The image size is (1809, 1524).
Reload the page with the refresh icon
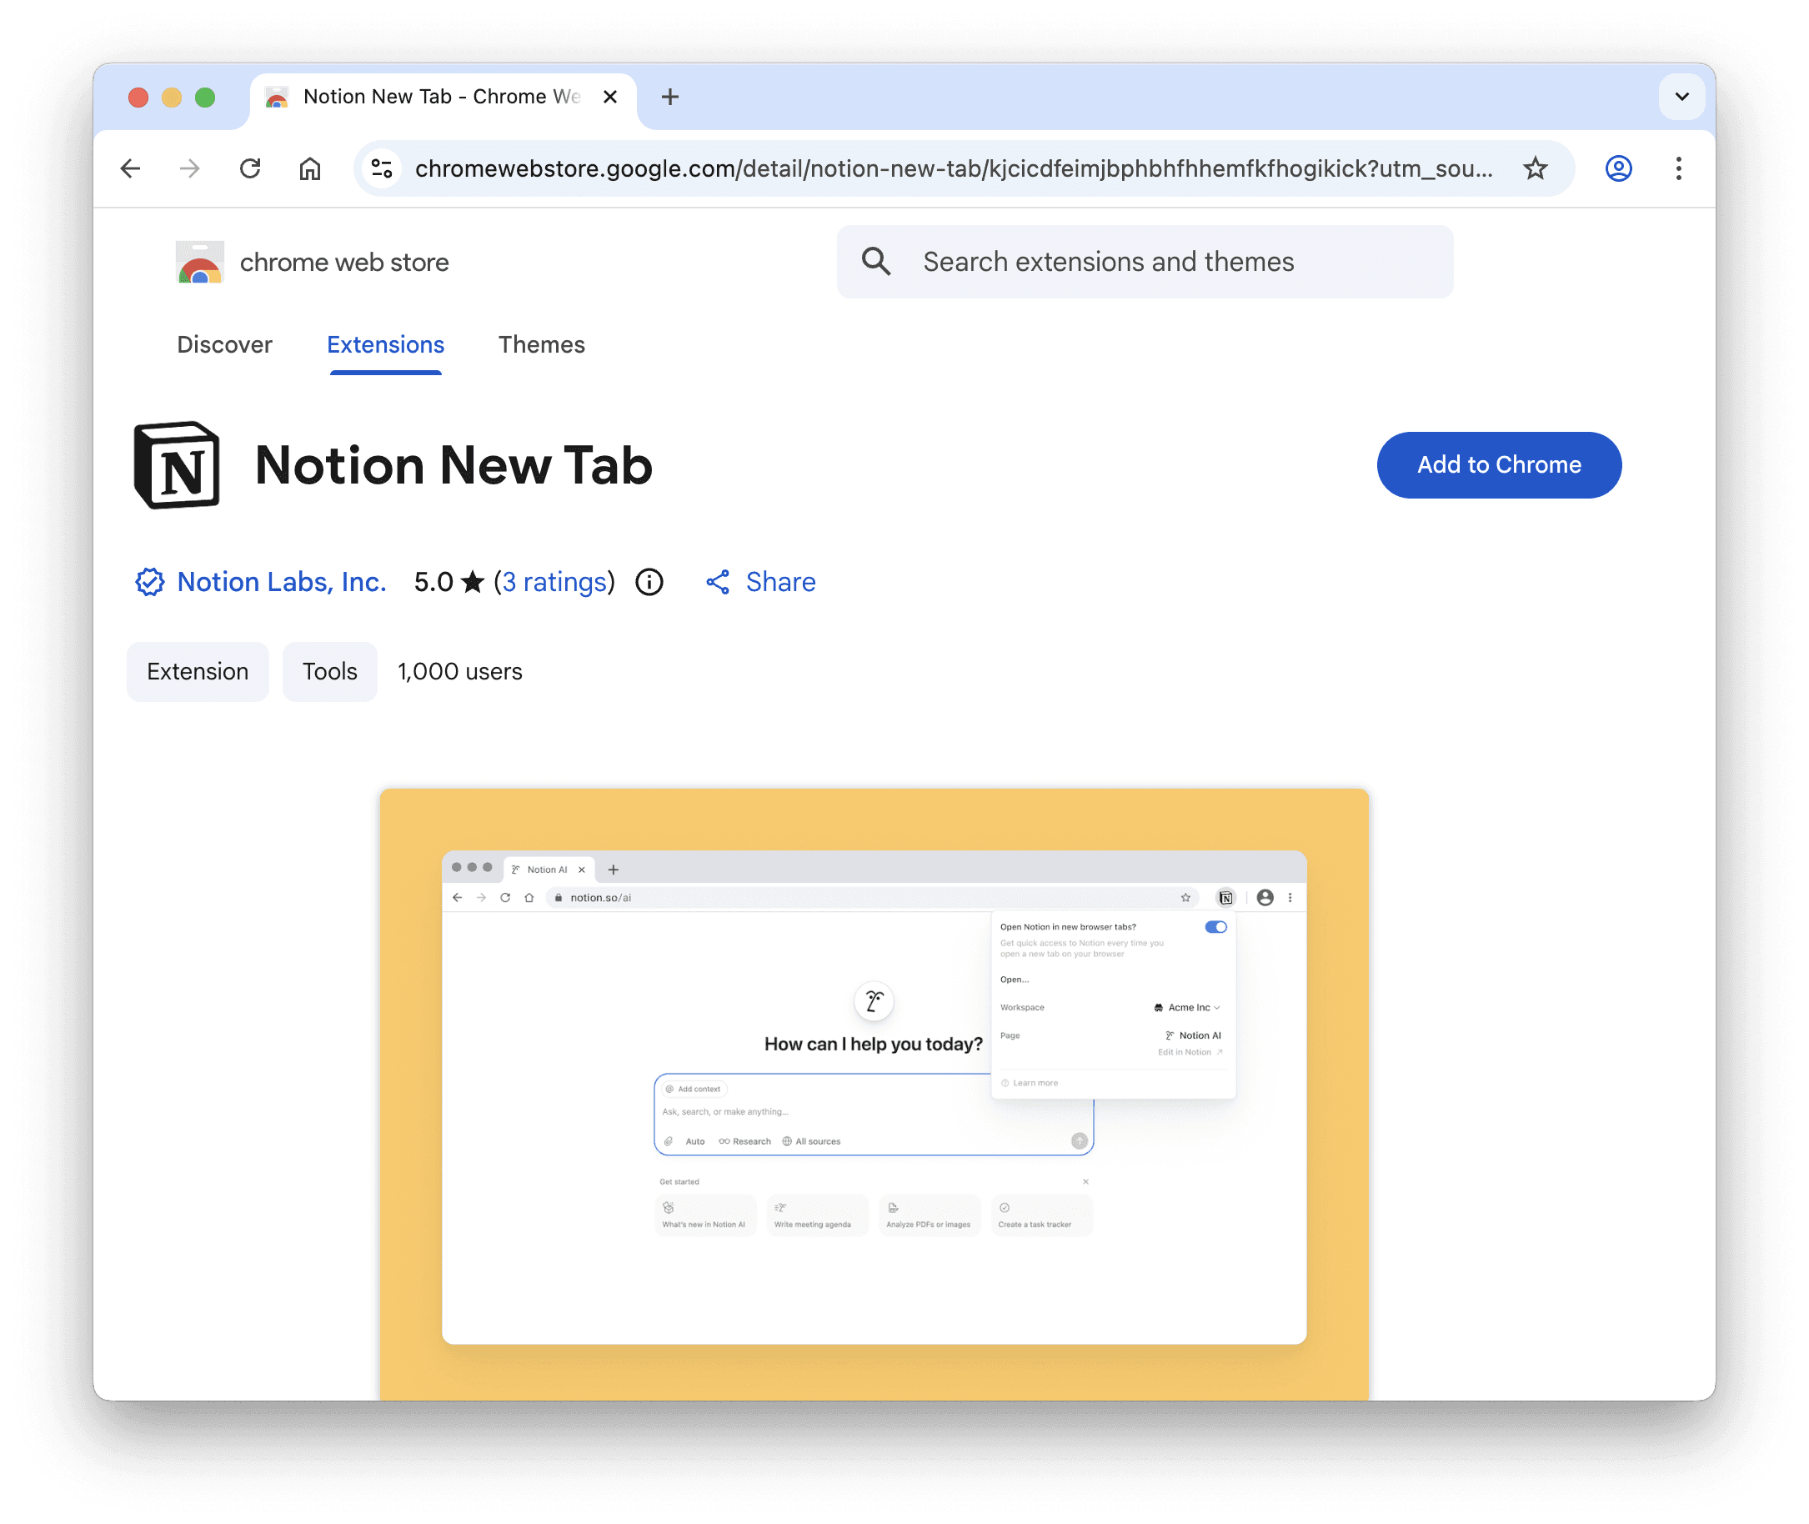[251, 168]
